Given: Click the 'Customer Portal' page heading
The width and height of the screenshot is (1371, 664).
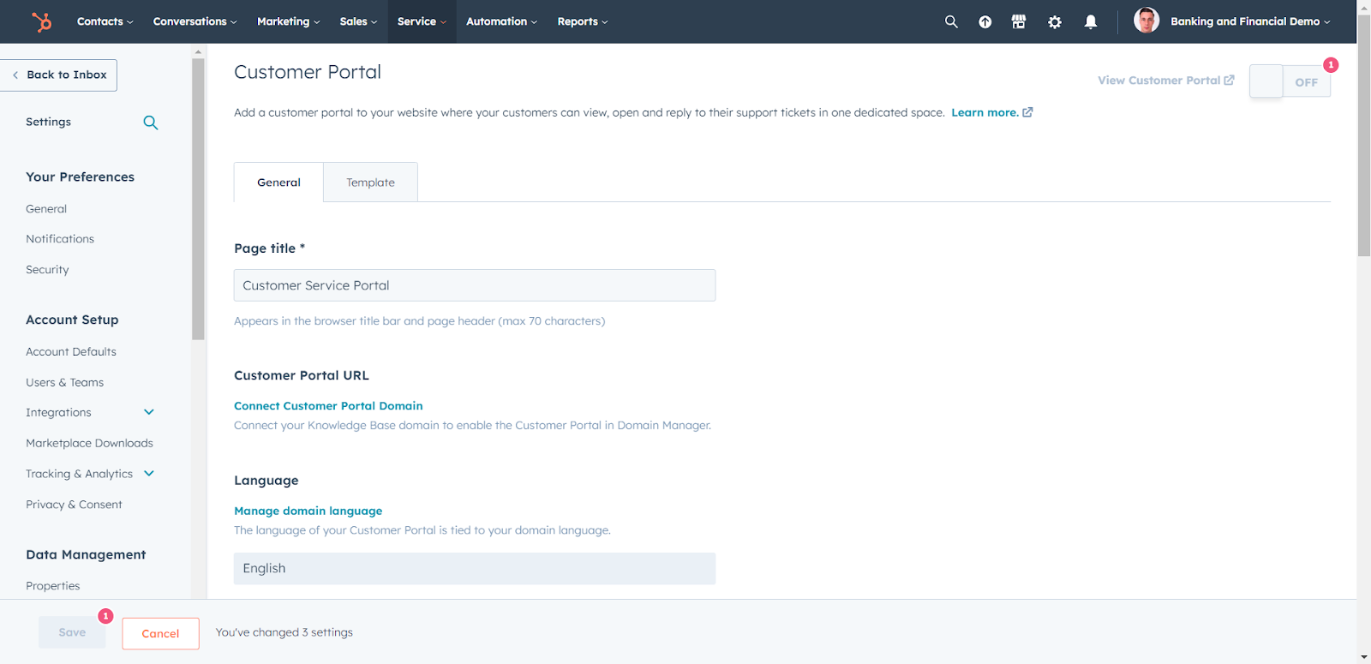Looking at the screenshot, I should (x=308, y=72).
